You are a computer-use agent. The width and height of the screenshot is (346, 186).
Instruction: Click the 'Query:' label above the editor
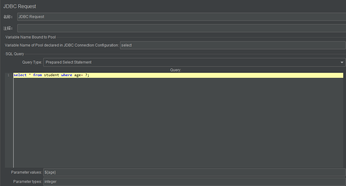175,70
